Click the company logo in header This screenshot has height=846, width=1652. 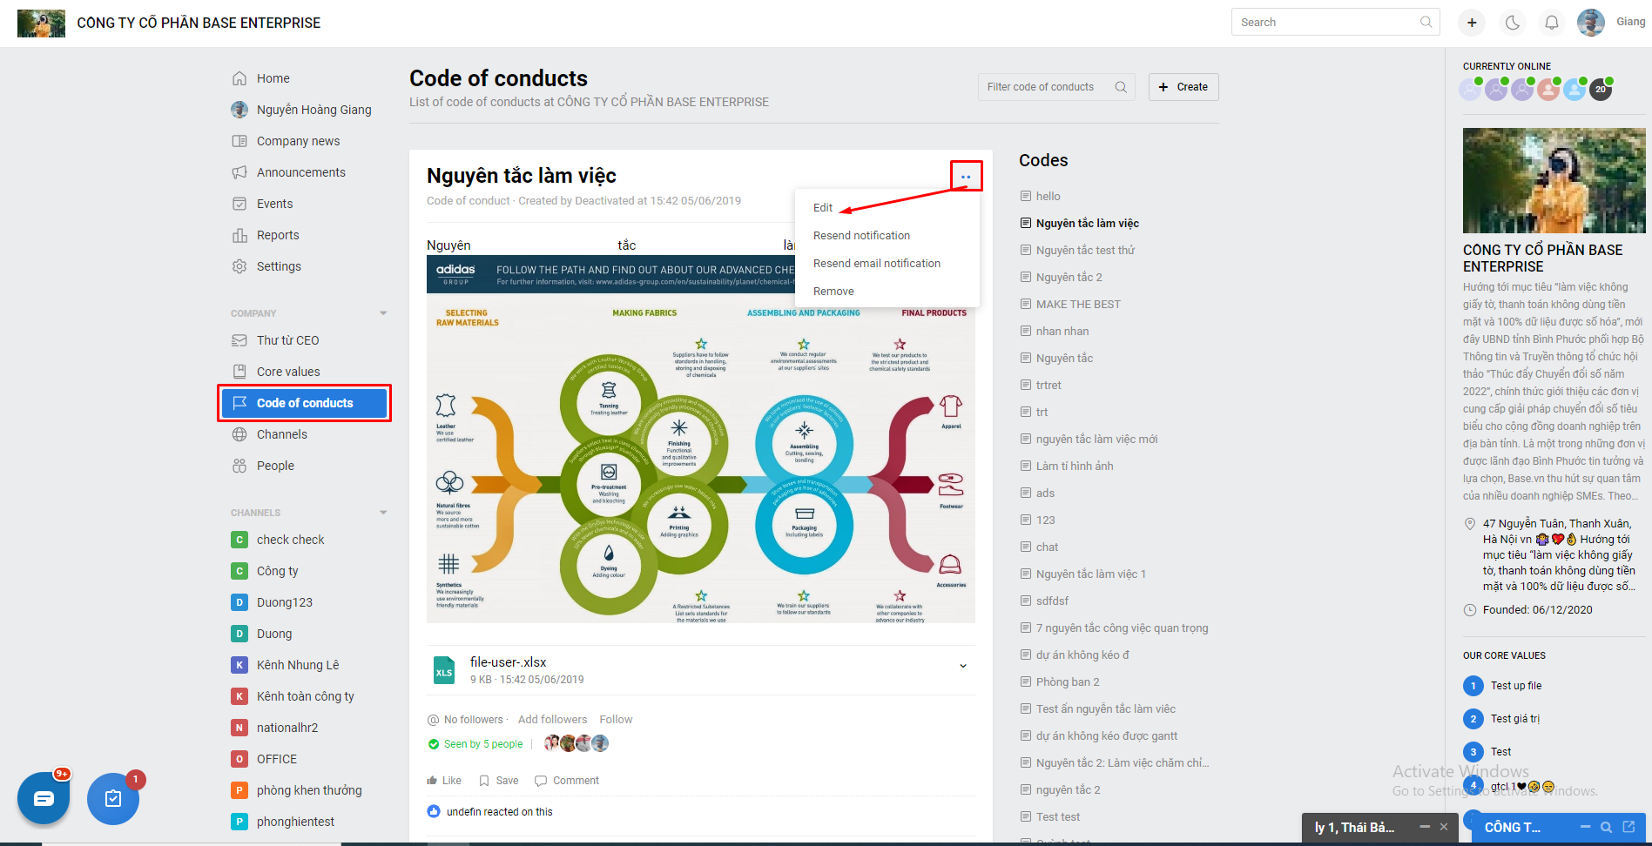pos(41,23)
